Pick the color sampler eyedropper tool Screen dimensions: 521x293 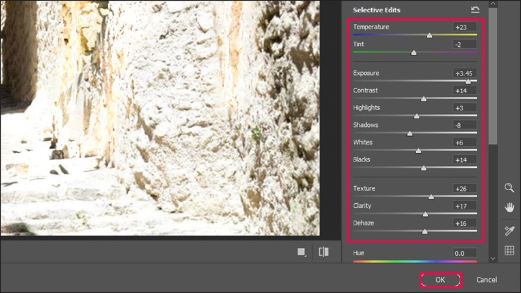pyautogui.click(x=509, y=230)
